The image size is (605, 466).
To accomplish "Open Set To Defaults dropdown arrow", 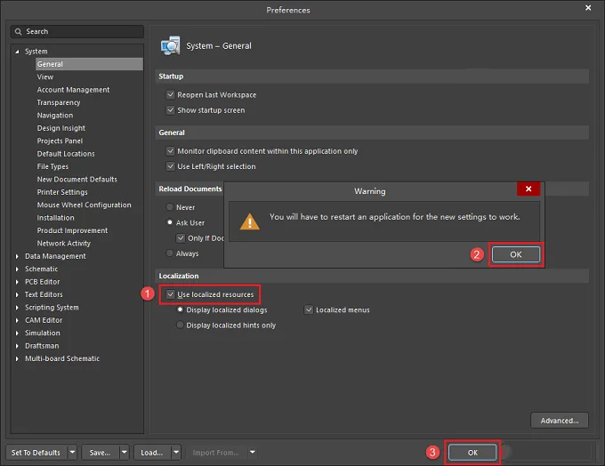I will [72, 452].
